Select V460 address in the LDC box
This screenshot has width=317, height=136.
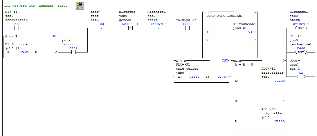pyautogui.click(x=252, y=32)
